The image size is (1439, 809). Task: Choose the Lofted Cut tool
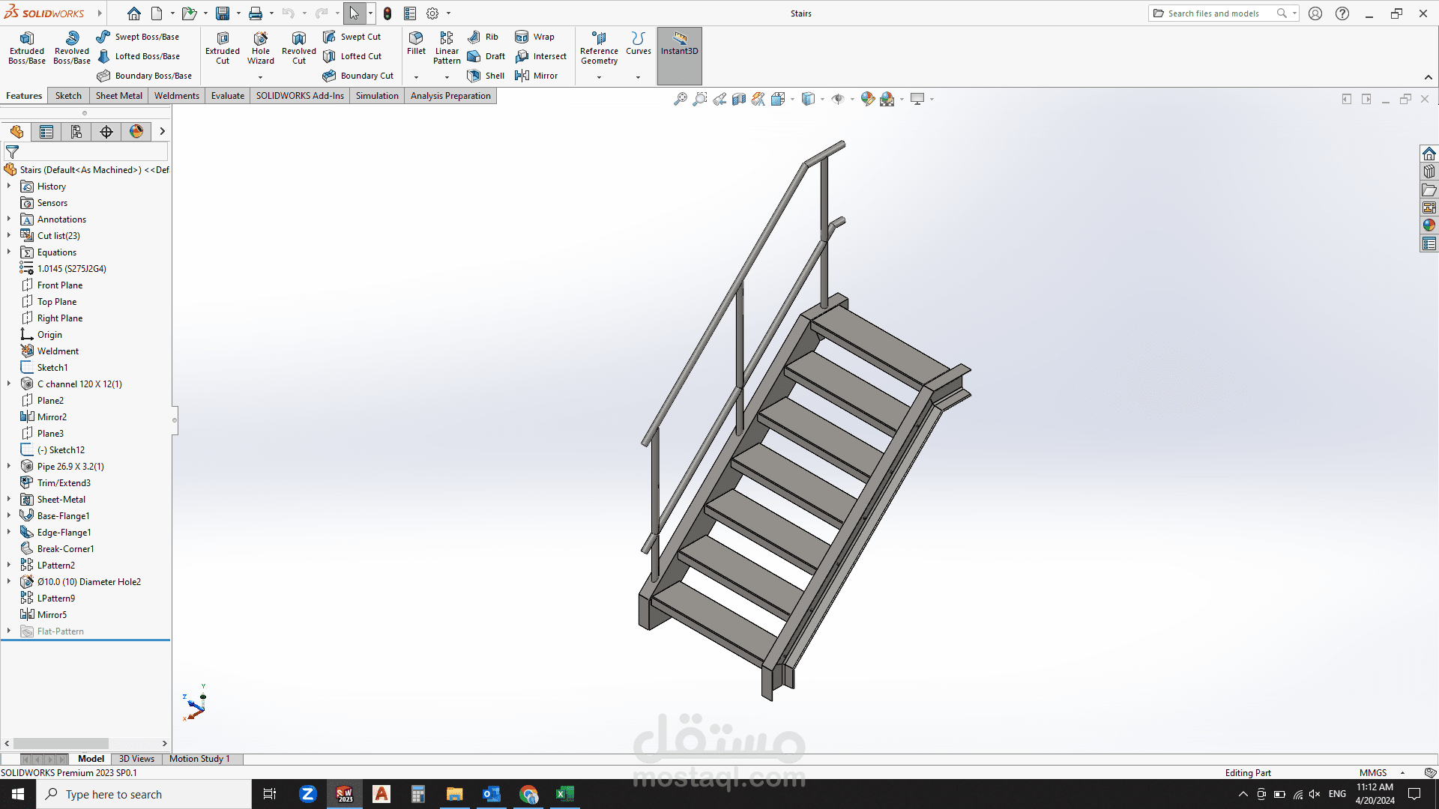pos(352,56)
